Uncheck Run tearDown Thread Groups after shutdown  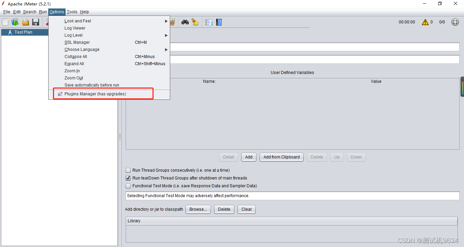[x=128, y=178]
